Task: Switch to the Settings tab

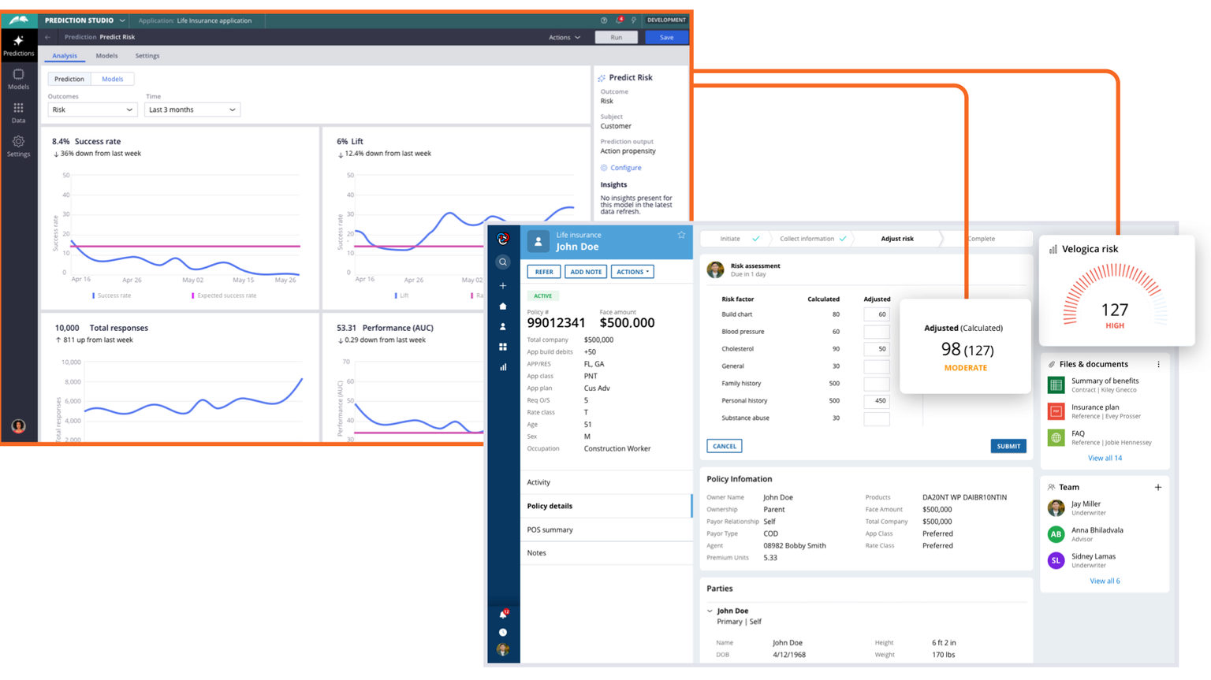Action: tap(147, 56)
